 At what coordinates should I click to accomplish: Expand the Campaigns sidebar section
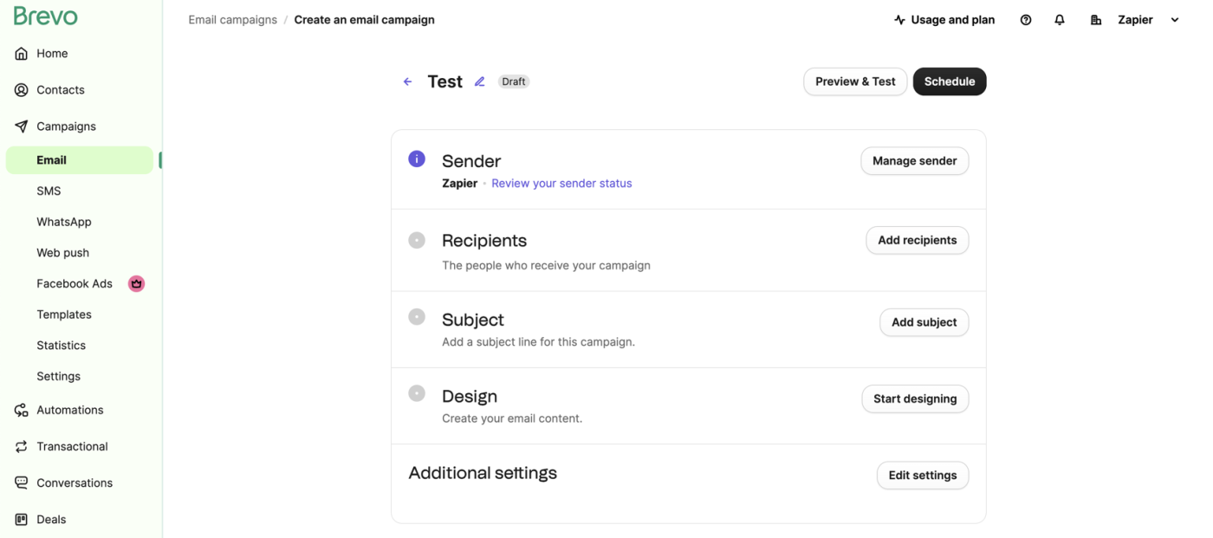click(x=66, y=126)
